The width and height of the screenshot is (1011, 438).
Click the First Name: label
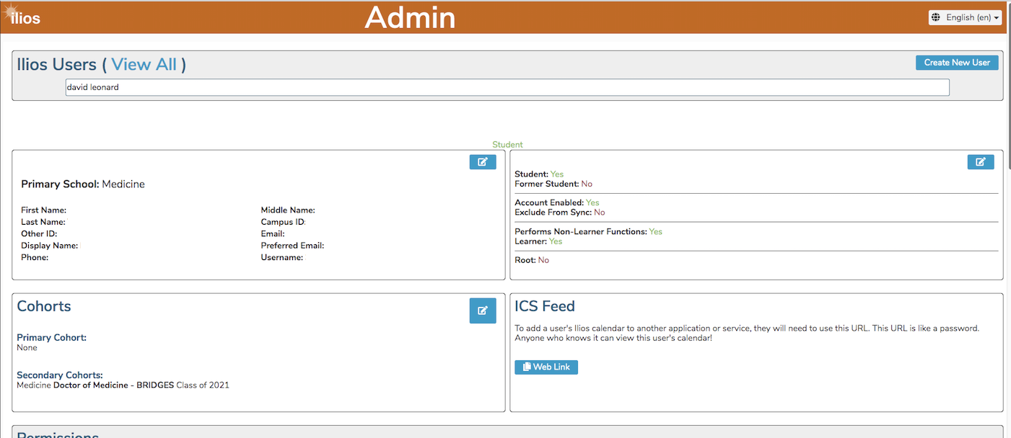44,210
